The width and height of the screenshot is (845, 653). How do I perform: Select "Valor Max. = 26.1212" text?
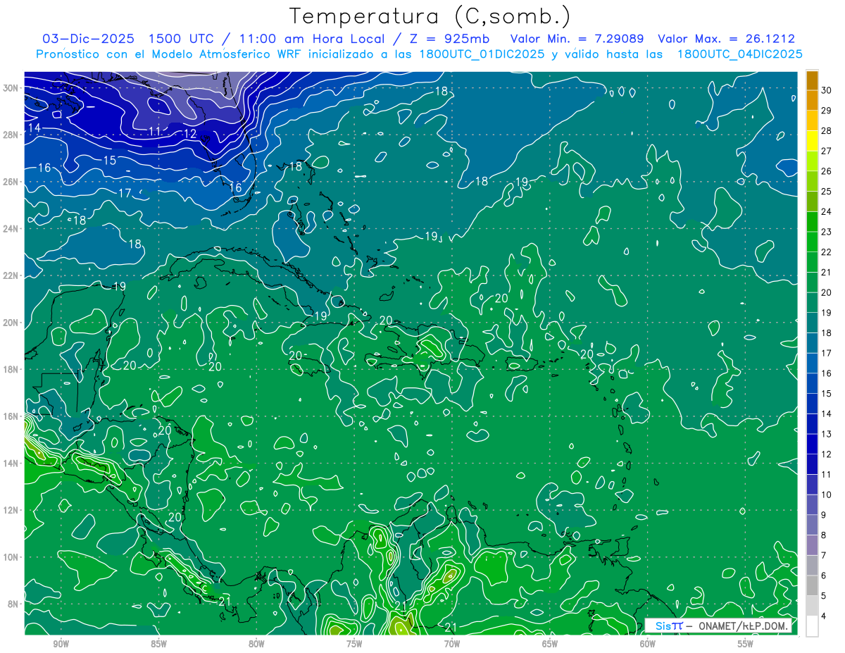click(x=727, y=39)
